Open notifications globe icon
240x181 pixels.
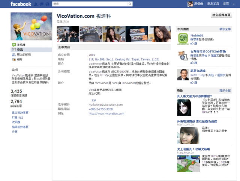tap(48, 4)
